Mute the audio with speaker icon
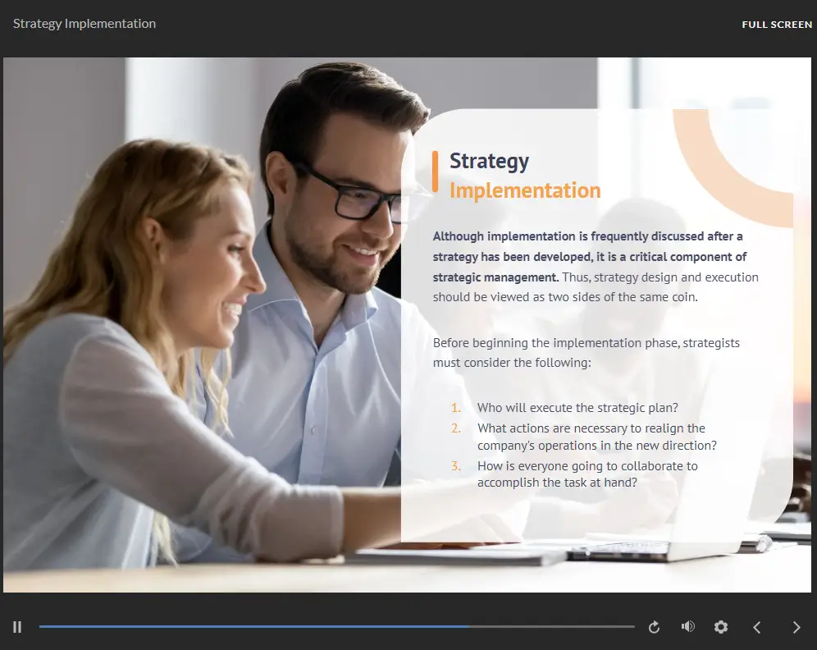Image resolution: width=817 pixels, height=650 pixels. tap(687, 627)
